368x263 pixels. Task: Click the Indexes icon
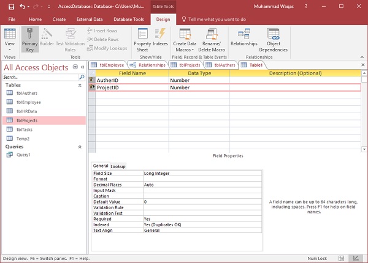coord(160,38)
